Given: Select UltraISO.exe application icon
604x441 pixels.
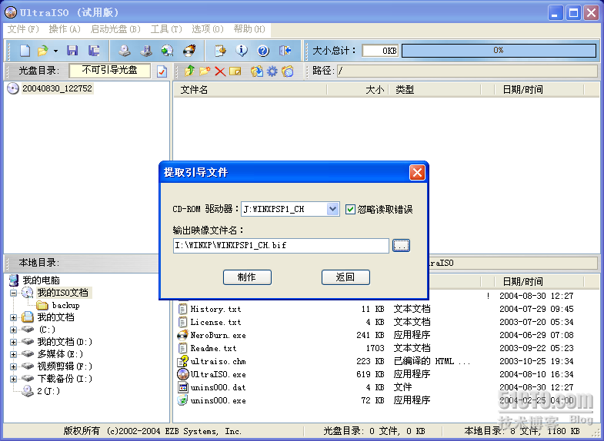Looking at the screenshot, I should click(182, 374).
